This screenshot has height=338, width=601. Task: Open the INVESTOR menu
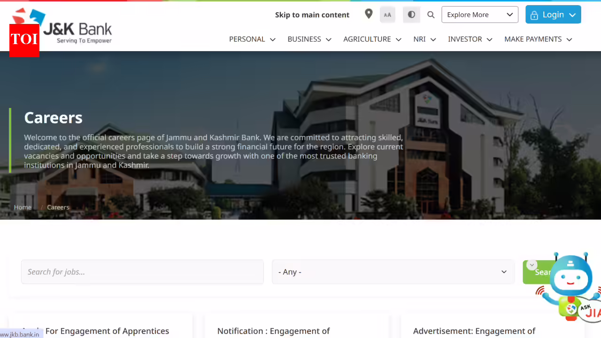click(470, 39)
